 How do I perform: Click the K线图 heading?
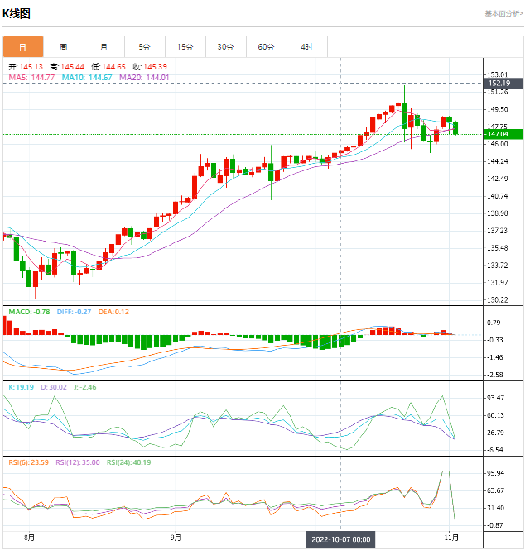(x=17, y=13)
